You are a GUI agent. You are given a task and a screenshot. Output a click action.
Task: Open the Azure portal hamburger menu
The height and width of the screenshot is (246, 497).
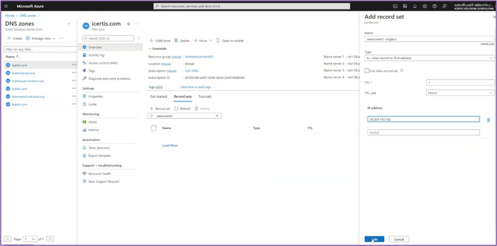(x=6, y=6)
